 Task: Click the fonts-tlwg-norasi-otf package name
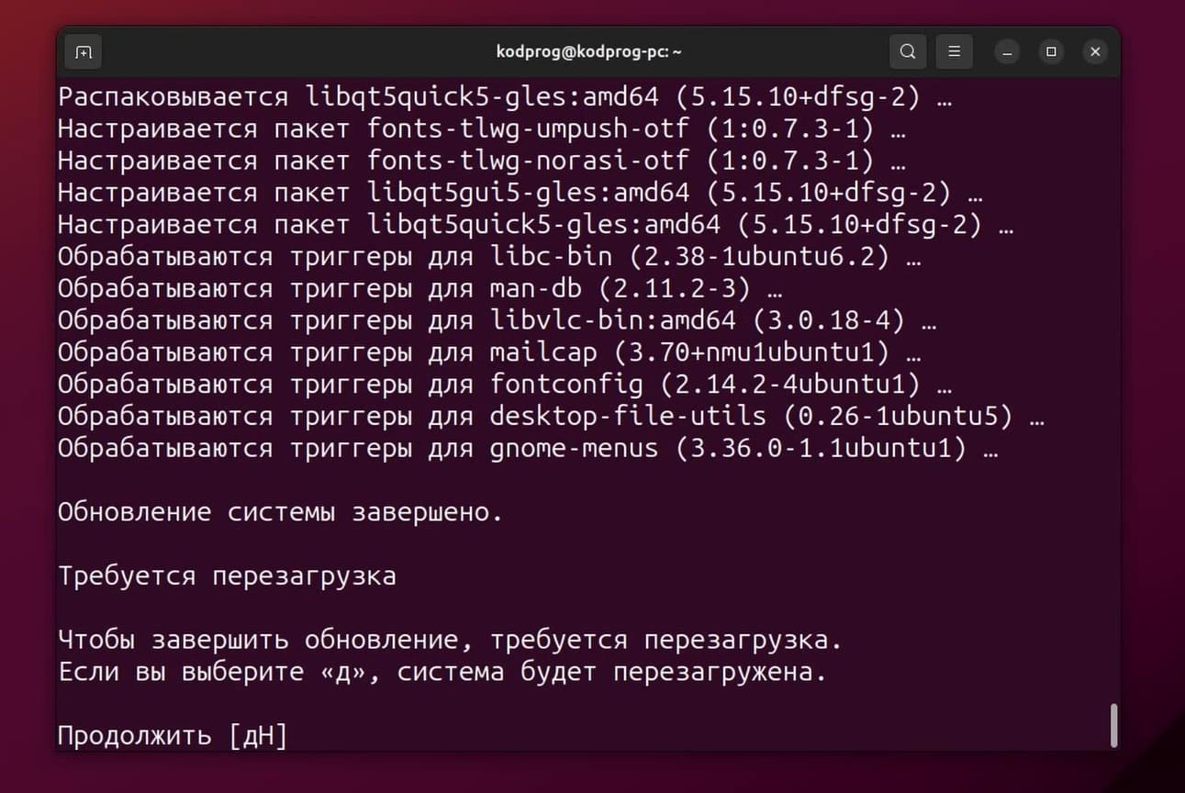coord(528,161)
